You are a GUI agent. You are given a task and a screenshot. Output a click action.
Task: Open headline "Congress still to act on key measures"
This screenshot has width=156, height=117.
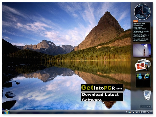point(141,40)
